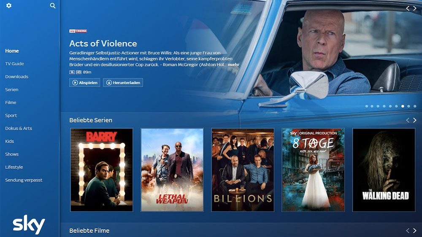Click the Sky logo in sidebar

(29, 224)
